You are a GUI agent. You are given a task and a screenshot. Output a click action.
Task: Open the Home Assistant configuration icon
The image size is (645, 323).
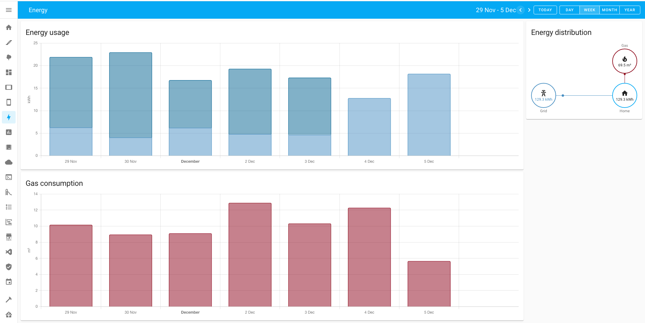click(x=9, y=315)
